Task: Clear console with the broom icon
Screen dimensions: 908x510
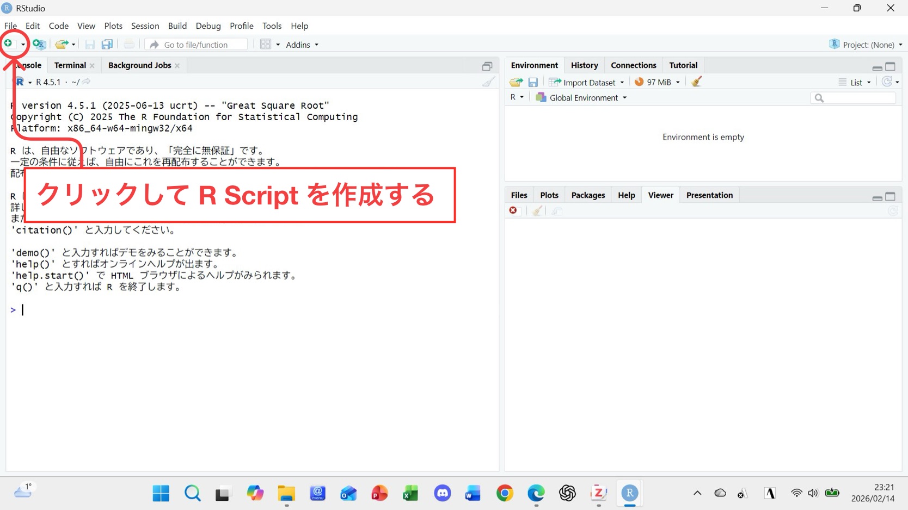Action: tap(488, 82)
